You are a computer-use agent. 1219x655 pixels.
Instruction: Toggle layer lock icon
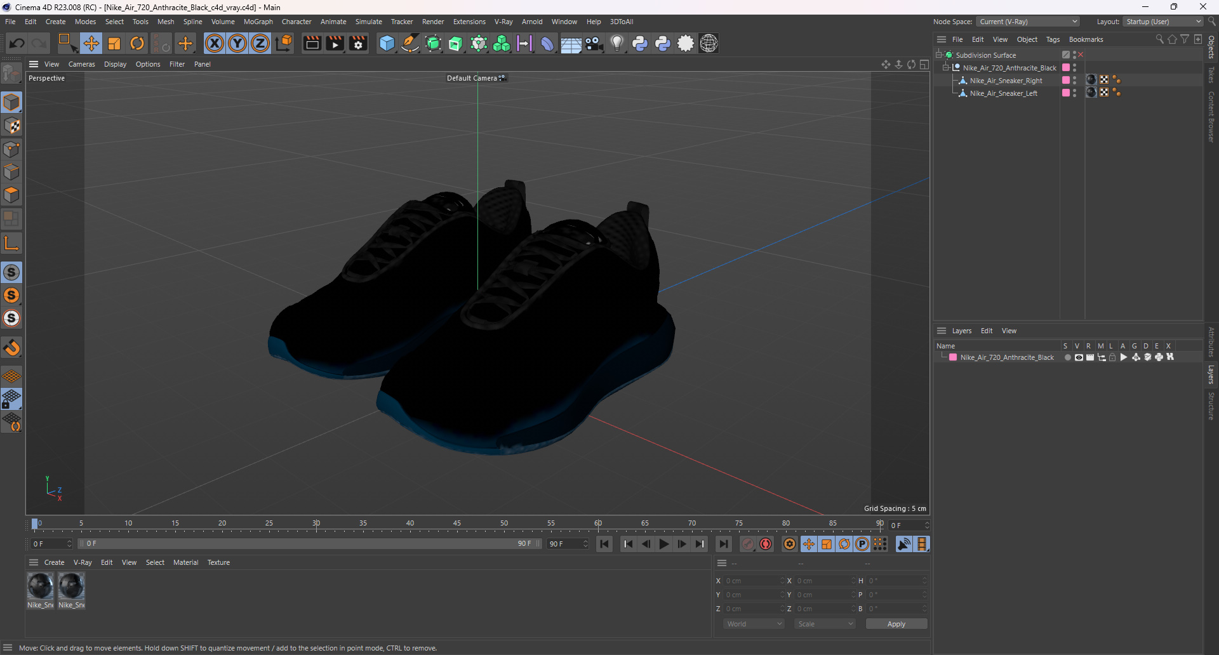click(x=1112, y=357)
